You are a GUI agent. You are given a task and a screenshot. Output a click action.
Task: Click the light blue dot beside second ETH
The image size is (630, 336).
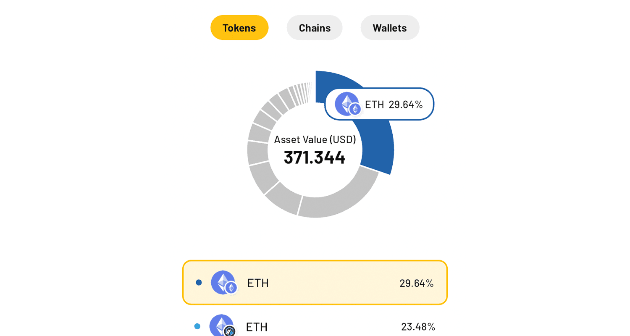[x=197, y=326]
